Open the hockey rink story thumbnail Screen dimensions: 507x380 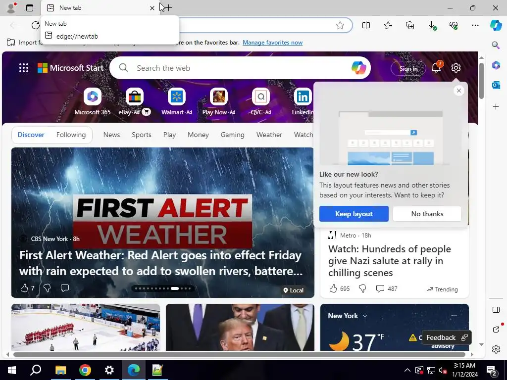tap(86, 327)
